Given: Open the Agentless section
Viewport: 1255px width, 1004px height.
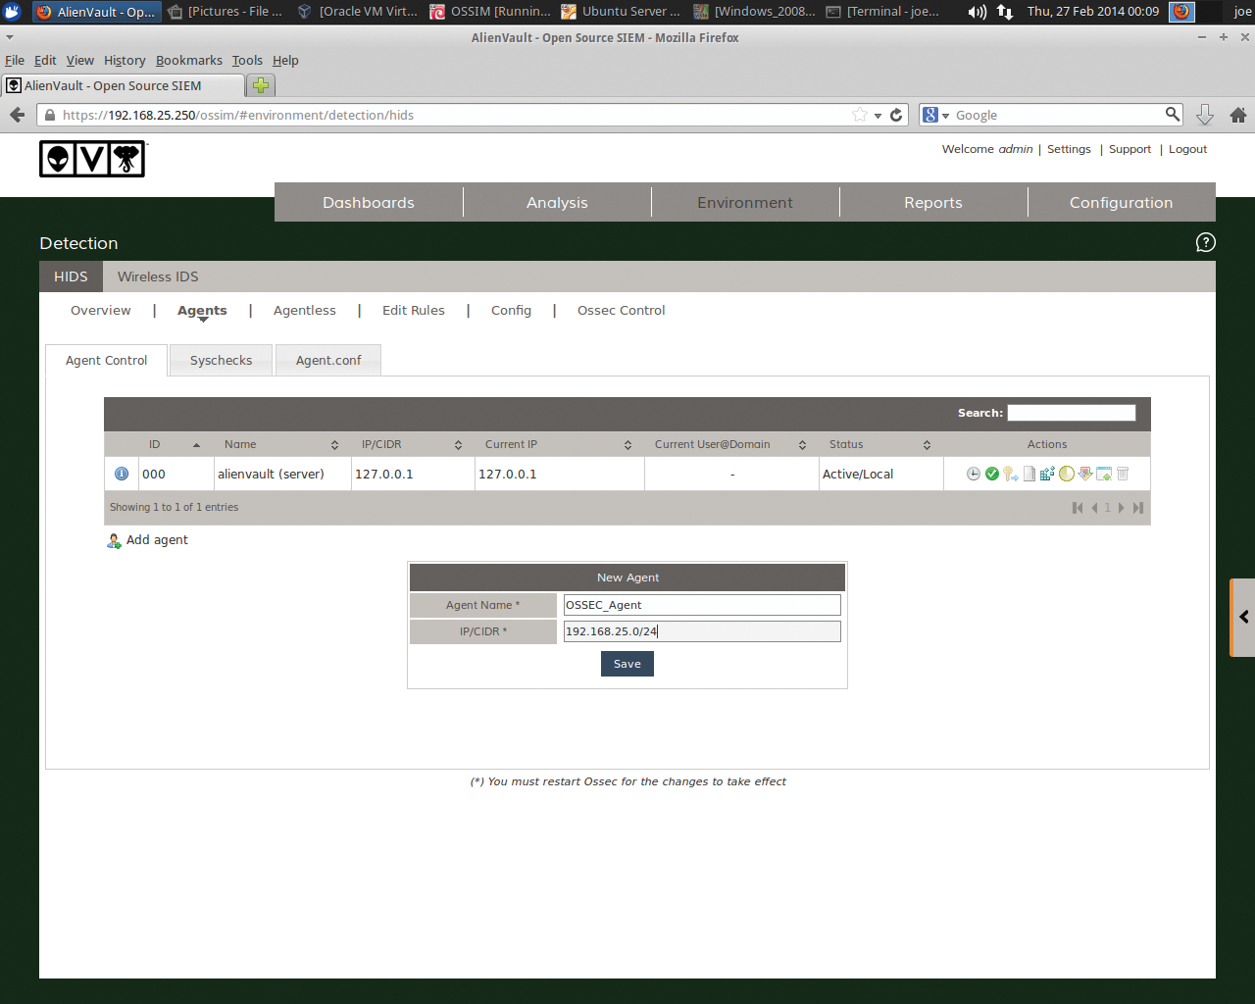Looking at the screenshot, I should tap(304, 310).
